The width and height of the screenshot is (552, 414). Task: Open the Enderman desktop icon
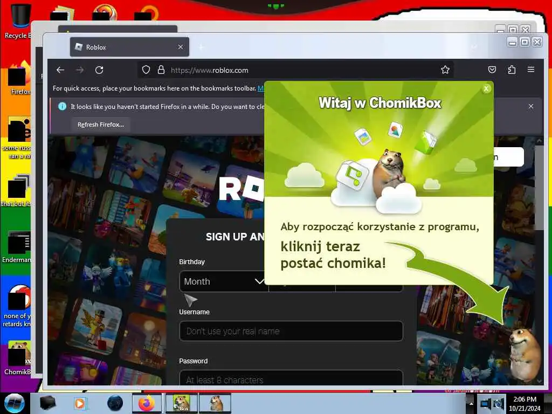(x=17, y=246)
